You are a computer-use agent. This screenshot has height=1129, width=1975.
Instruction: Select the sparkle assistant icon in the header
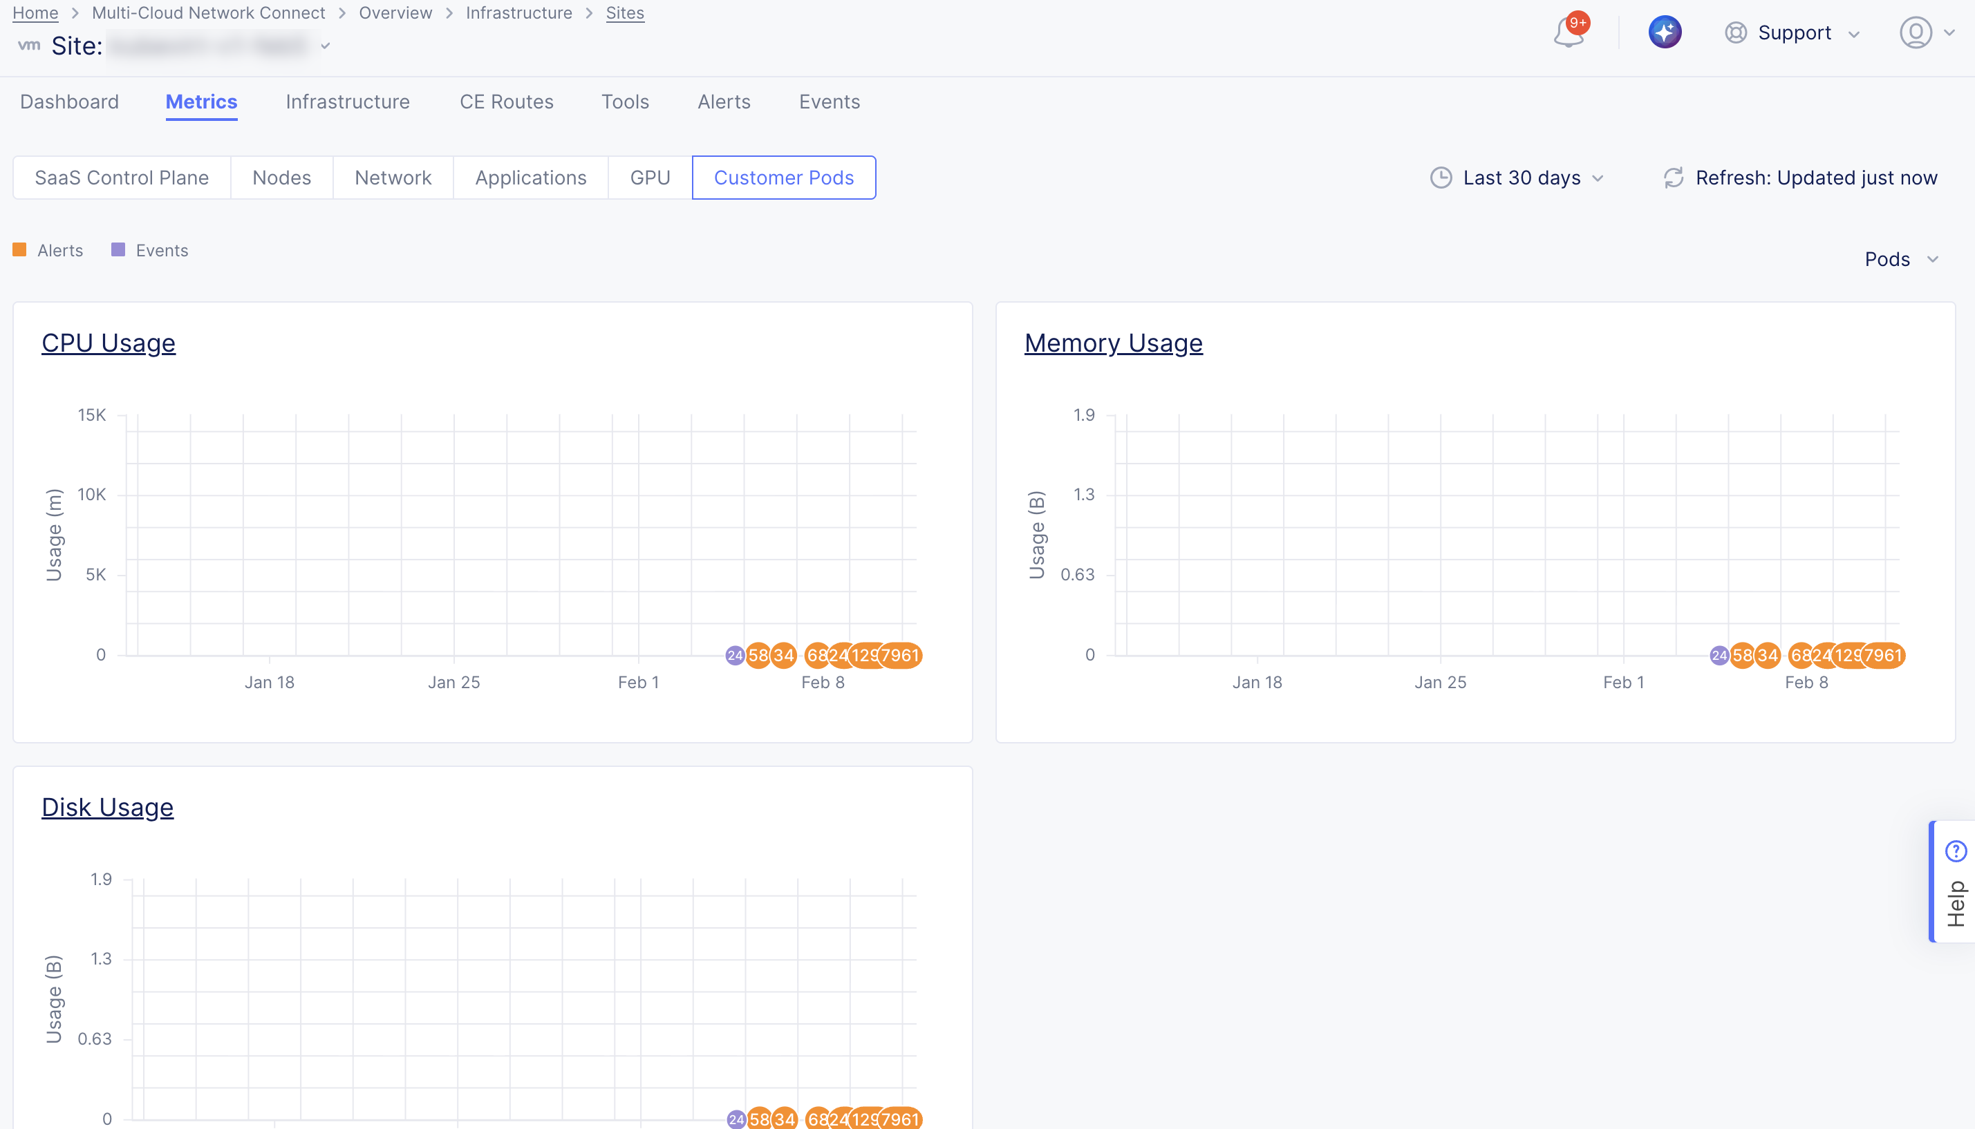pyautogui.click(x=1665, y=32)
